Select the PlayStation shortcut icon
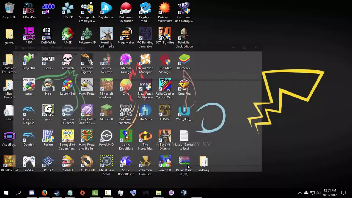This screenshot has width=352, height=198. coord(106,11)
